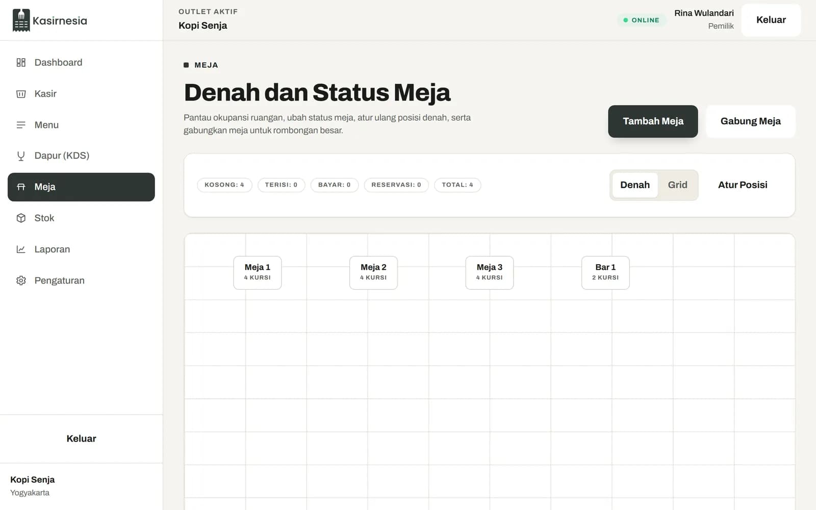Click Kopi Senja Yogyakarta in sidebar footer

click(33, 486)
